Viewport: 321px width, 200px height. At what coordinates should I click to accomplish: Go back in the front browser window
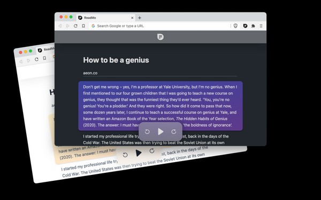(60, 26)
